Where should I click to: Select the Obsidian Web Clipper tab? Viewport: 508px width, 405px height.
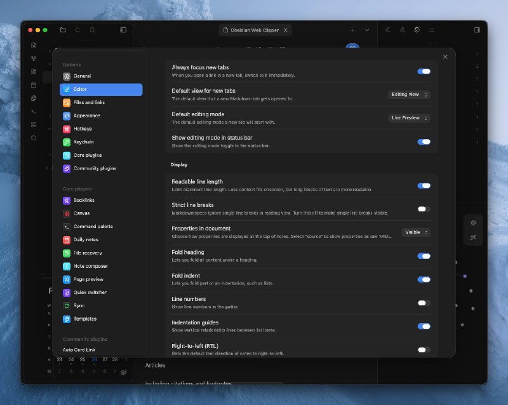pyautogui.click(x=254, y=30)
